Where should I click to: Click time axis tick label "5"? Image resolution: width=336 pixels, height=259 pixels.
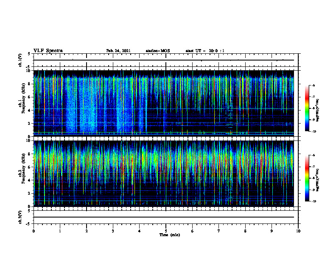coord(166,231)
